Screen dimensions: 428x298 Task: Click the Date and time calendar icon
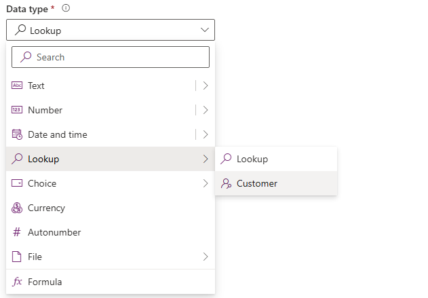18,134
